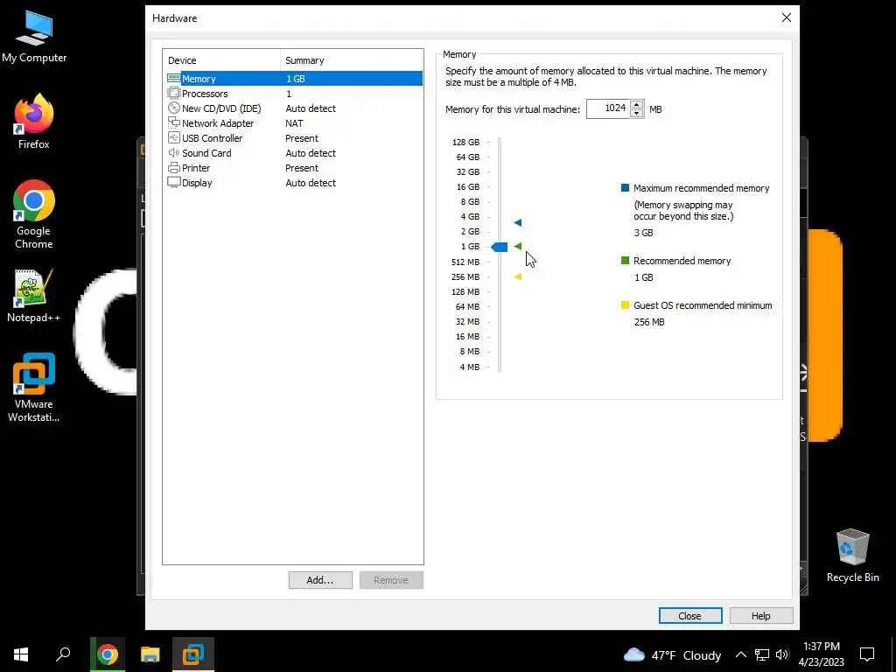This screenshot has width=896, height=672.
Task: Open Notepad++ desktop shortcut
Action: pos(34,296)
